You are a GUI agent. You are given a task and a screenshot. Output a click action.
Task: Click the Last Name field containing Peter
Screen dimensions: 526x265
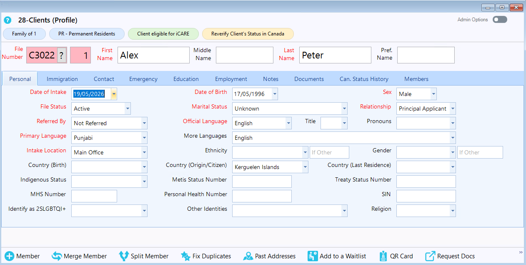click(x=335, y=55)
